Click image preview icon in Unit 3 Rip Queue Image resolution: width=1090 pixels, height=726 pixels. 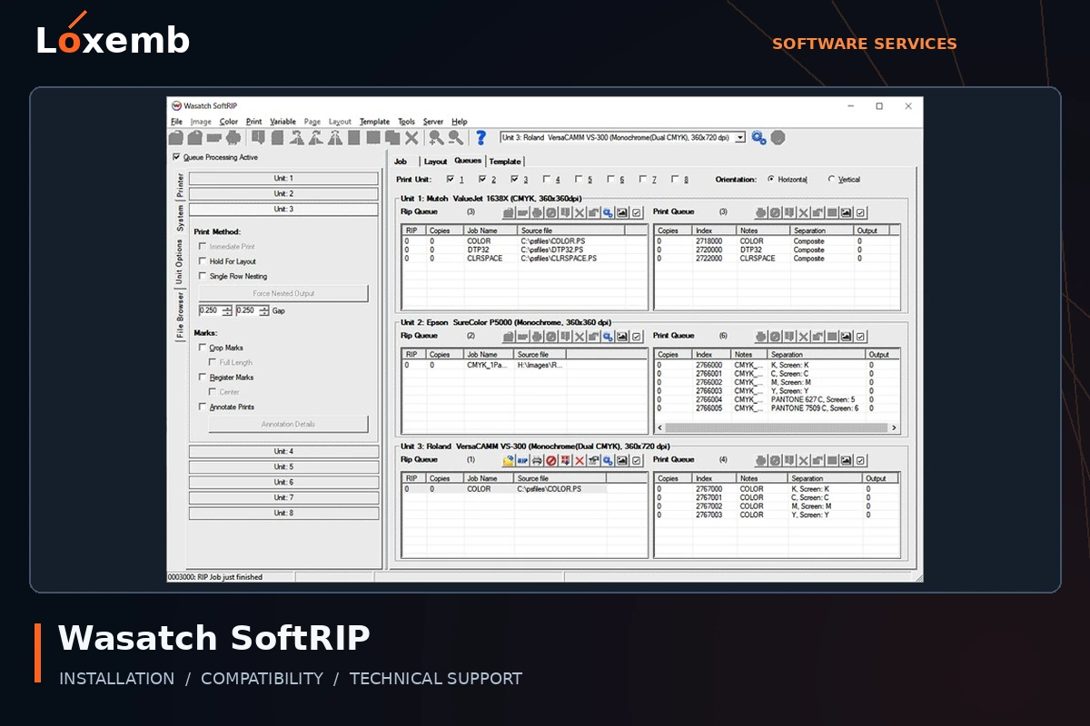point(621,460)
